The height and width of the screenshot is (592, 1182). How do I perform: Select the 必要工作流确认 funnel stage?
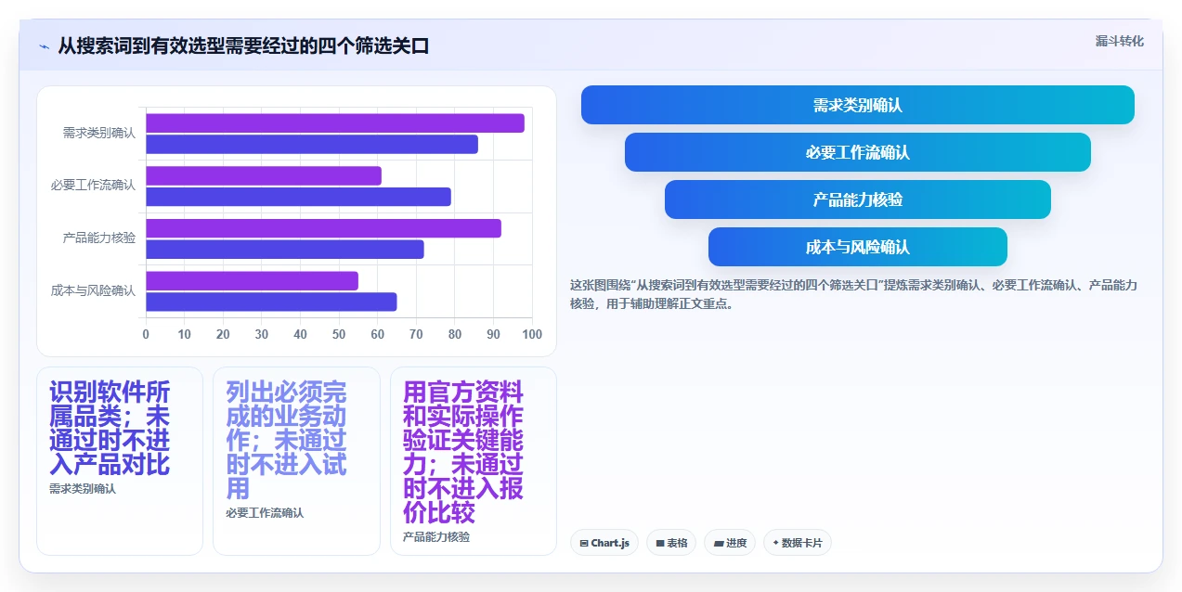tap(858, 152)
